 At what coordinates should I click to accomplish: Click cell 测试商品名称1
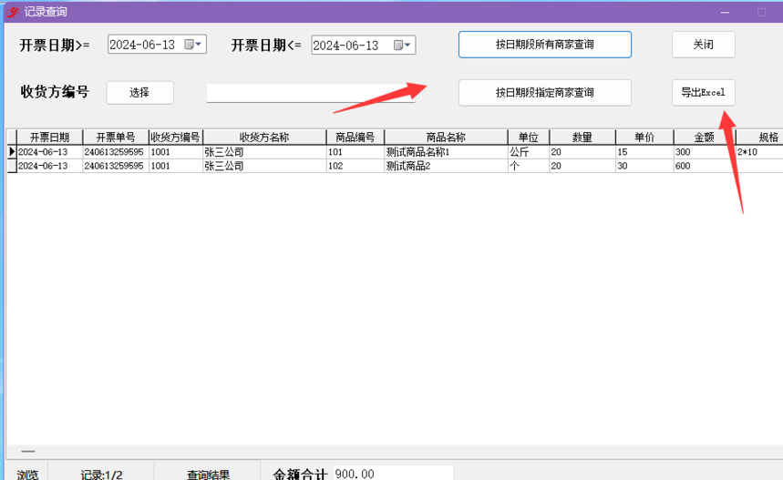pyautogui.click(x=446, y=152)
